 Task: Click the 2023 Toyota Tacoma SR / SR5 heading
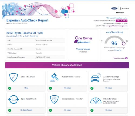point(25,33)
